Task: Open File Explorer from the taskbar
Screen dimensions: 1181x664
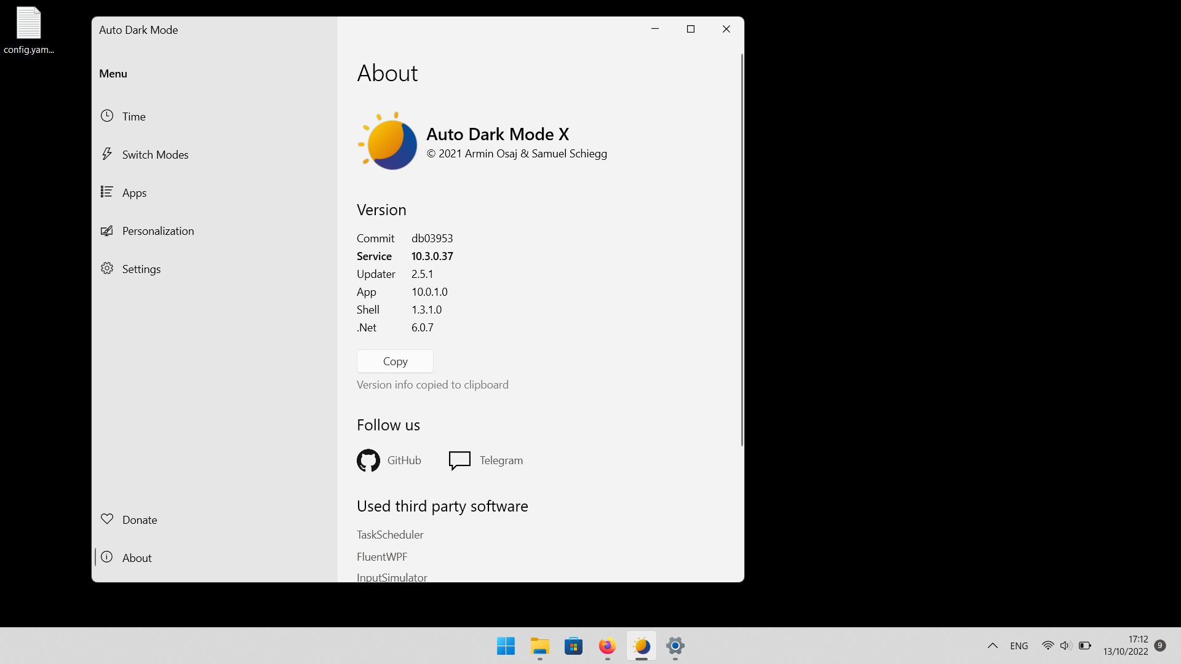Action: click(x=539, y=646)
